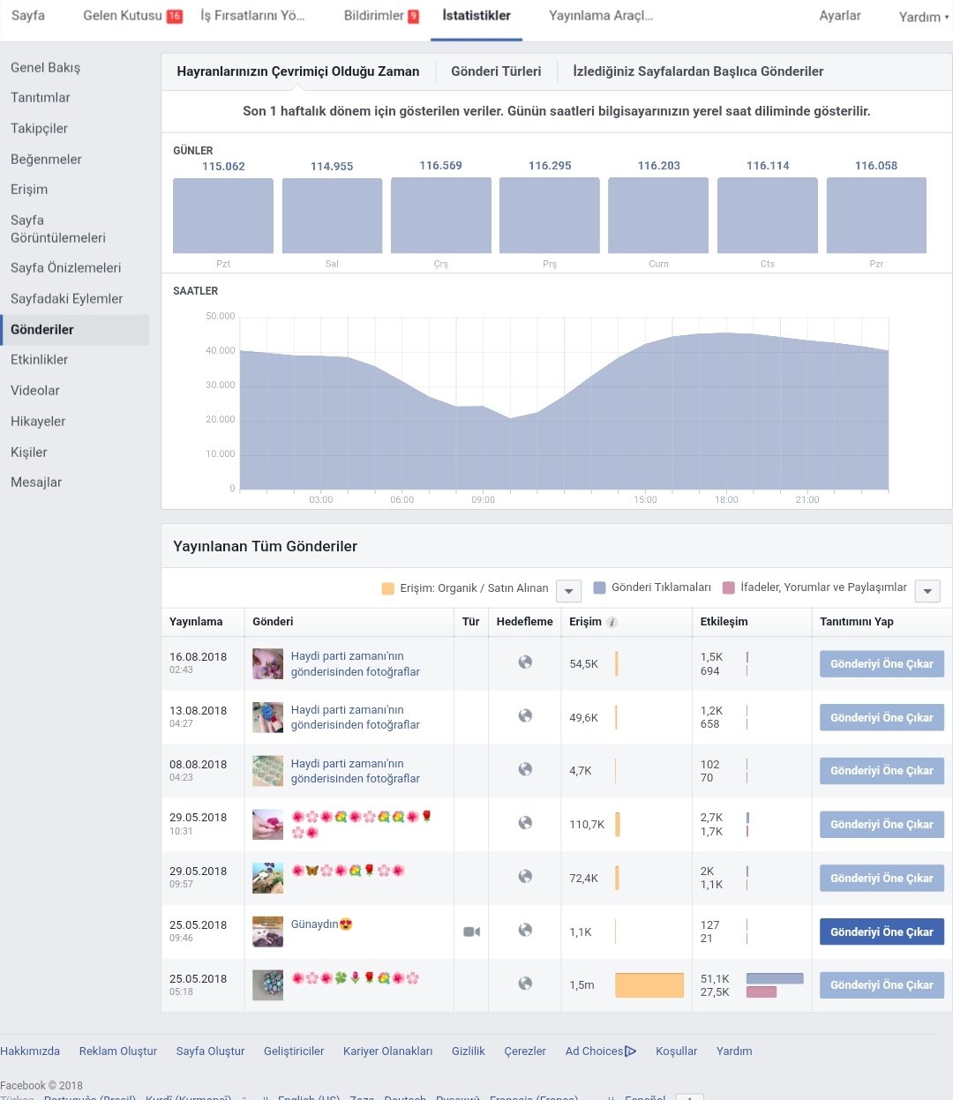Viewport: 953px width, 1100px height.
Task: Click Gönderiyi Öne Çıkar for Günaydın post
Action: [x=882, y=932]
